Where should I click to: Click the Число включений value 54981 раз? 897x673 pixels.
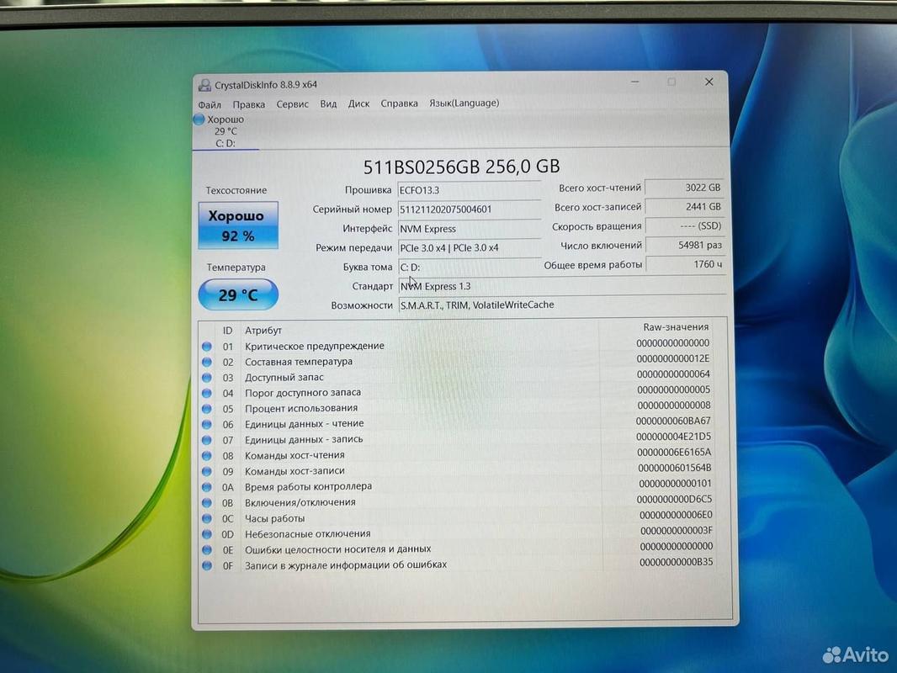(685, 246)
